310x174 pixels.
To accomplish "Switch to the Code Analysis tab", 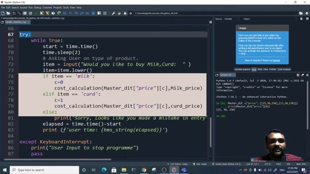I will click(x=284, y=70).
